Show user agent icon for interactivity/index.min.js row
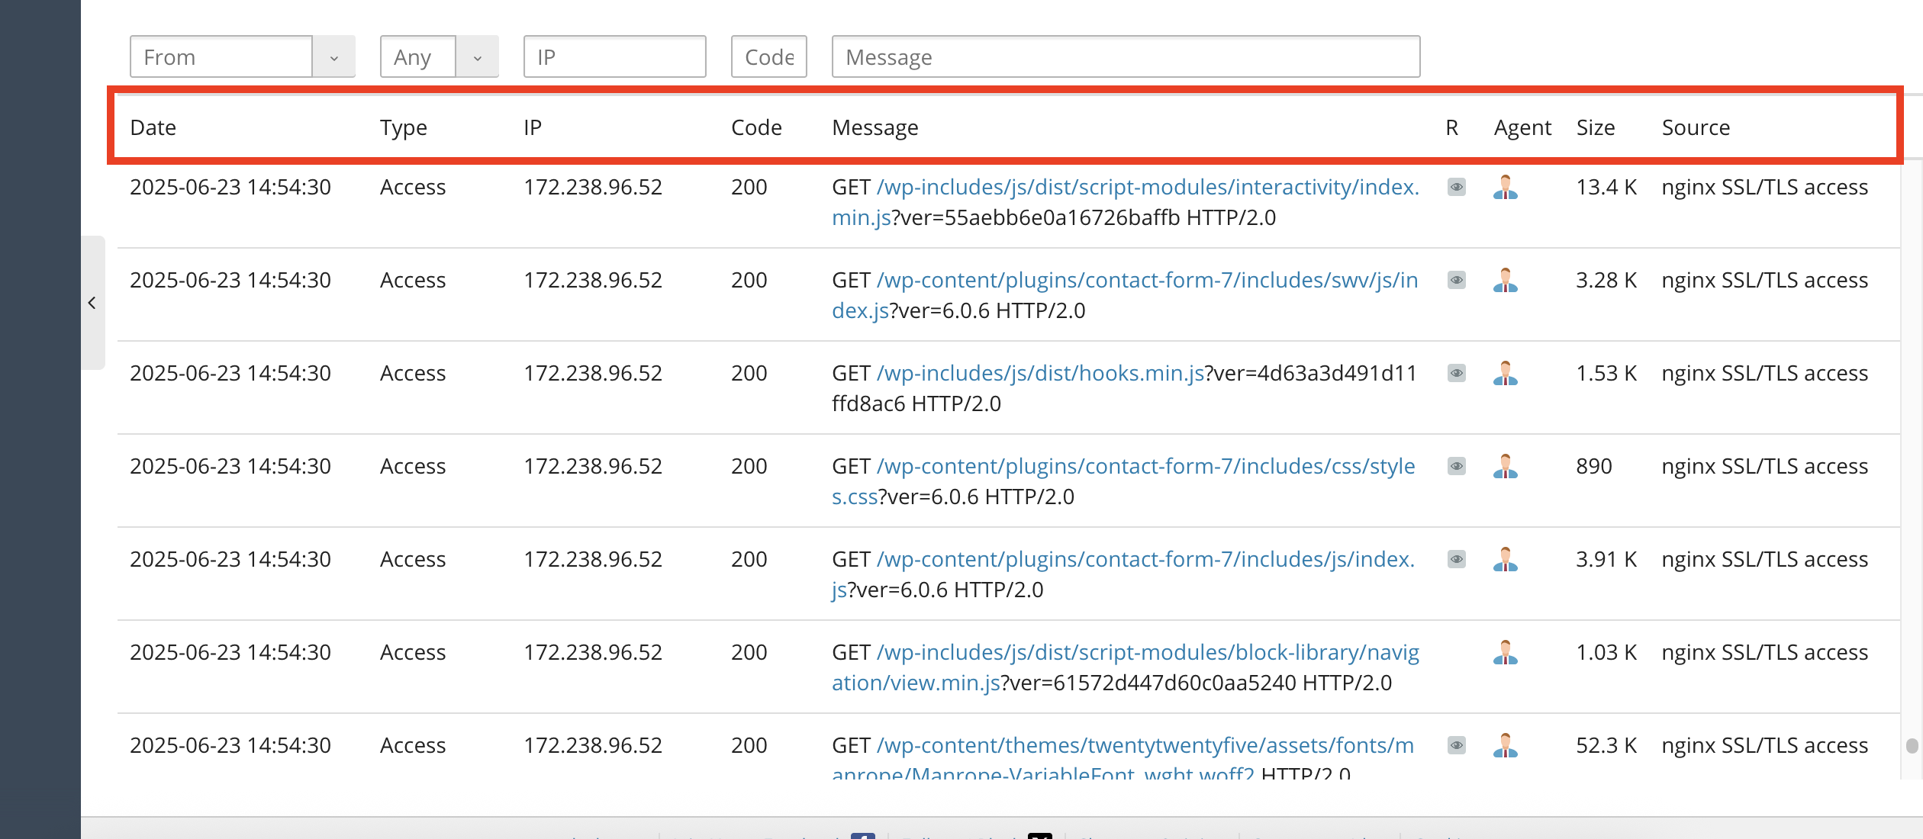Image resolution: width=1923 pixels, height=839 pixels. (x=1505, y=187)
